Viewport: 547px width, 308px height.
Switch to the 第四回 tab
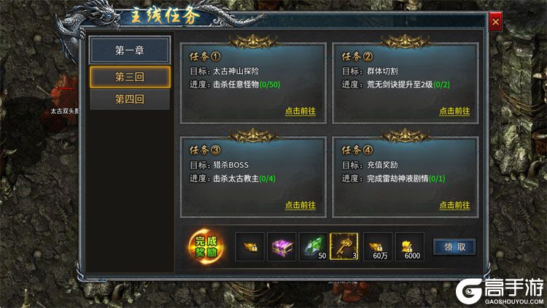click(130, 99)
